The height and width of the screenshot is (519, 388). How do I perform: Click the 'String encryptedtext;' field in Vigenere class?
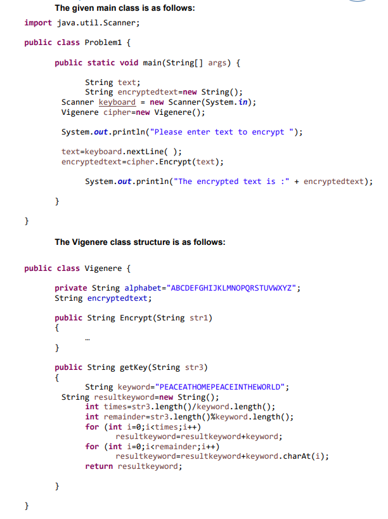(103, 298)
